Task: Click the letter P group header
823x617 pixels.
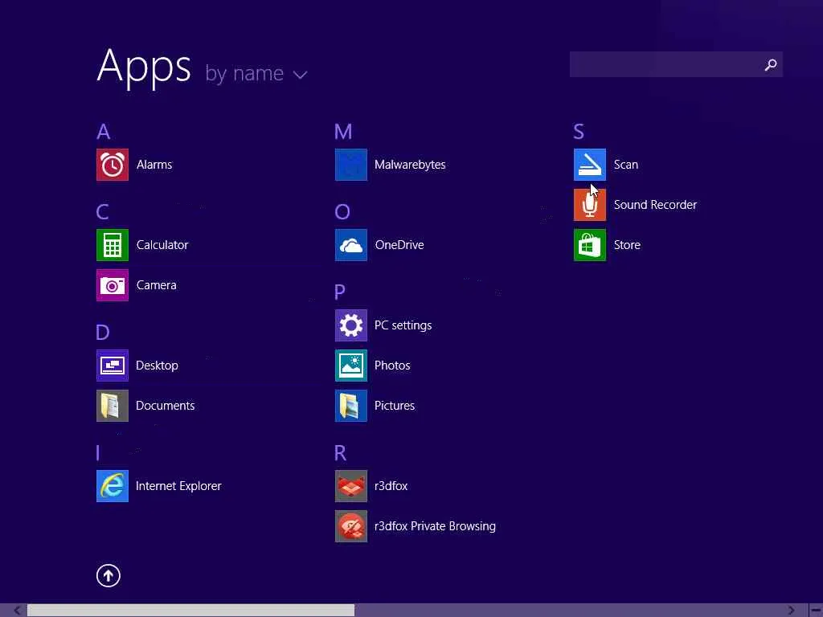Action: (340, 292)
